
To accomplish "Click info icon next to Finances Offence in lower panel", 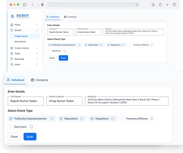I will 152,119.
